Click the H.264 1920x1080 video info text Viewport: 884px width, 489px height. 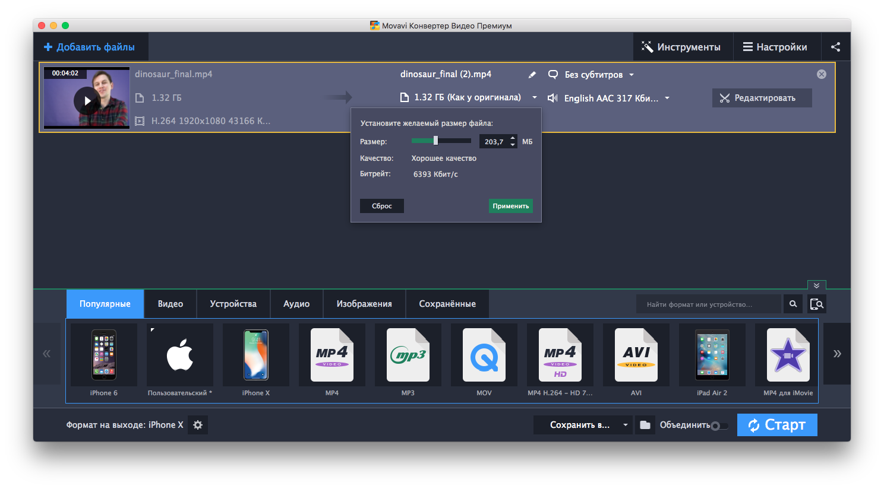pos(211,121)
